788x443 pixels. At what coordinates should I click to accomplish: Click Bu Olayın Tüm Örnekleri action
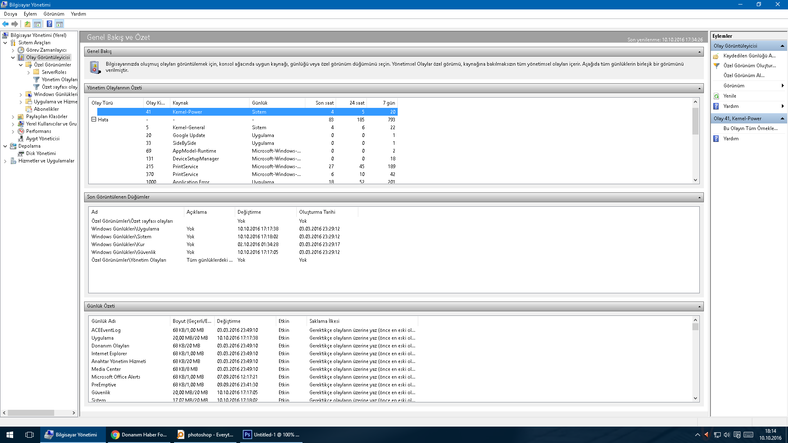click(750, 128)
